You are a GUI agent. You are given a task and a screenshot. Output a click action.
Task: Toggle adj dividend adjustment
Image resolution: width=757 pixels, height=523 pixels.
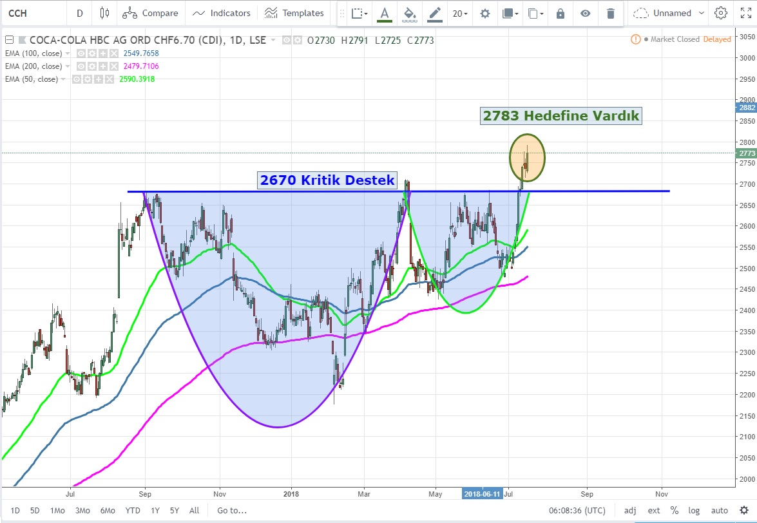click(630, 511)
